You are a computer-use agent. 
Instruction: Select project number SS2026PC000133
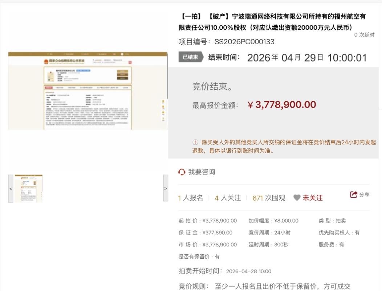(244, 42)
